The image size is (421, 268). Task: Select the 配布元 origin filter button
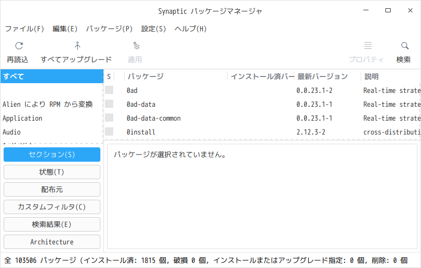tap(52, 189)
